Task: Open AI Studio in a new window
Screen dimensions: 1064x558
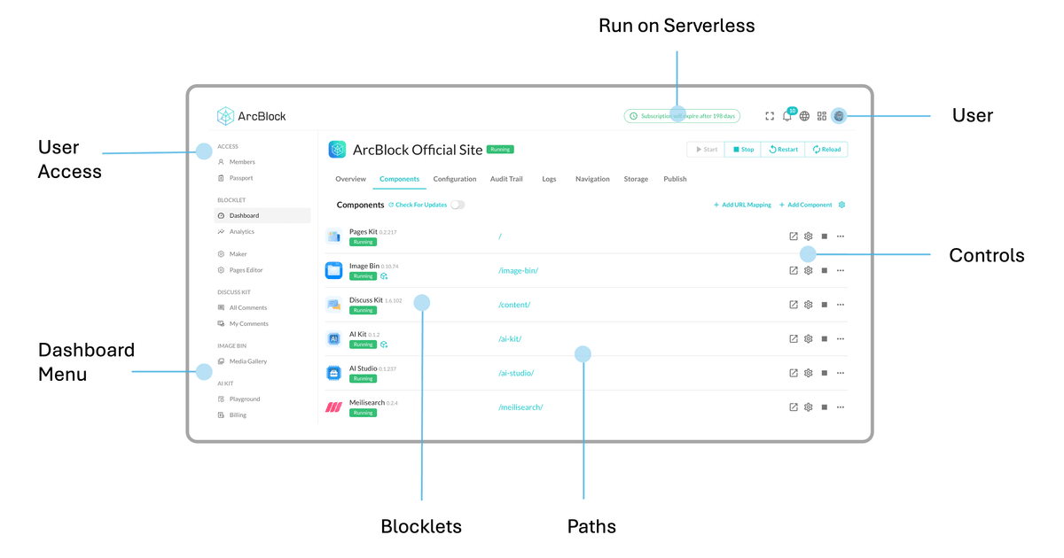Action: (x=794, y=373)
